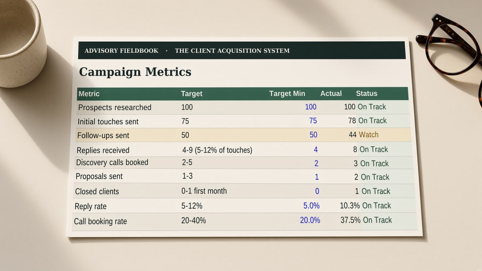Click blue Target Min '4' for Replies received

[316, 150]
